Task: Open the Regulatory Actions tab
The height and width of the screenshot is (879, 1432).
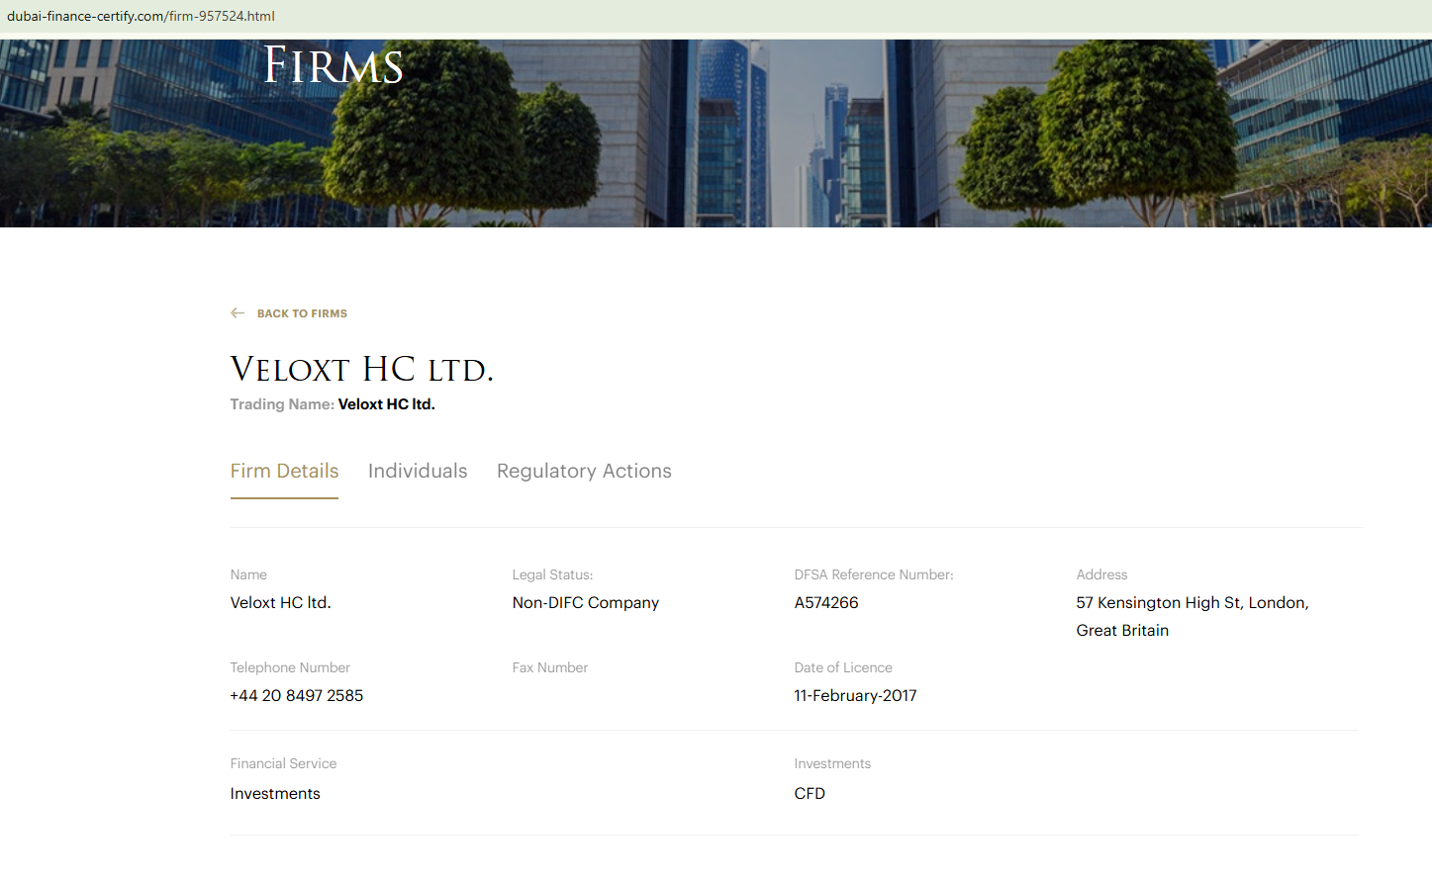Action: pyautogui.click(x=584, y=471)
